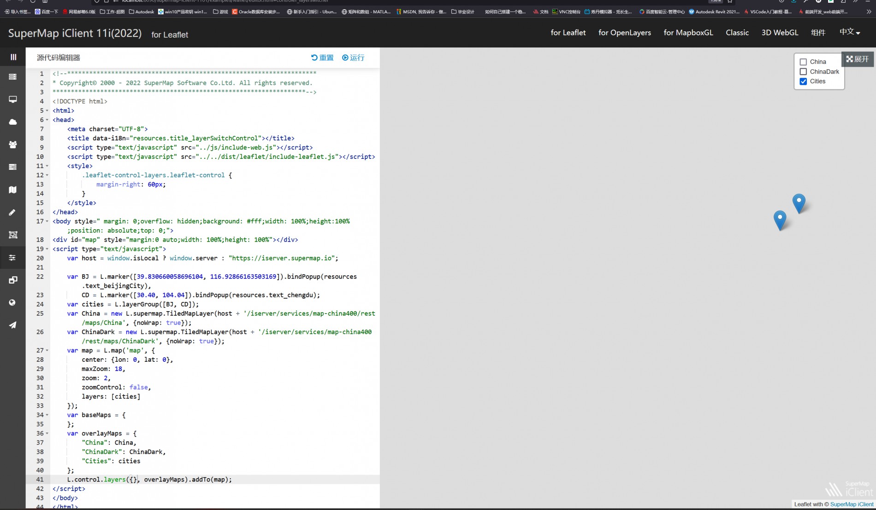
Task: Collapse the html tag at line 5
Action: click(47, 111)
